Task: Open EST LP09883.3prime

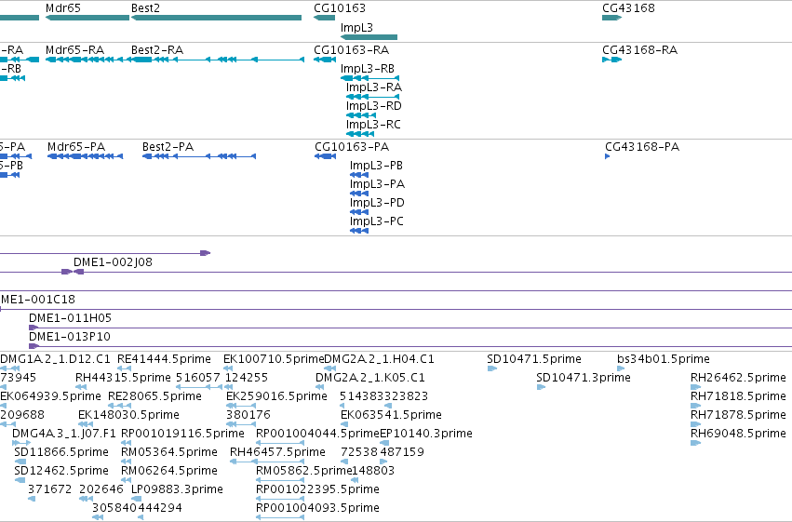Action: pos(177,489)
